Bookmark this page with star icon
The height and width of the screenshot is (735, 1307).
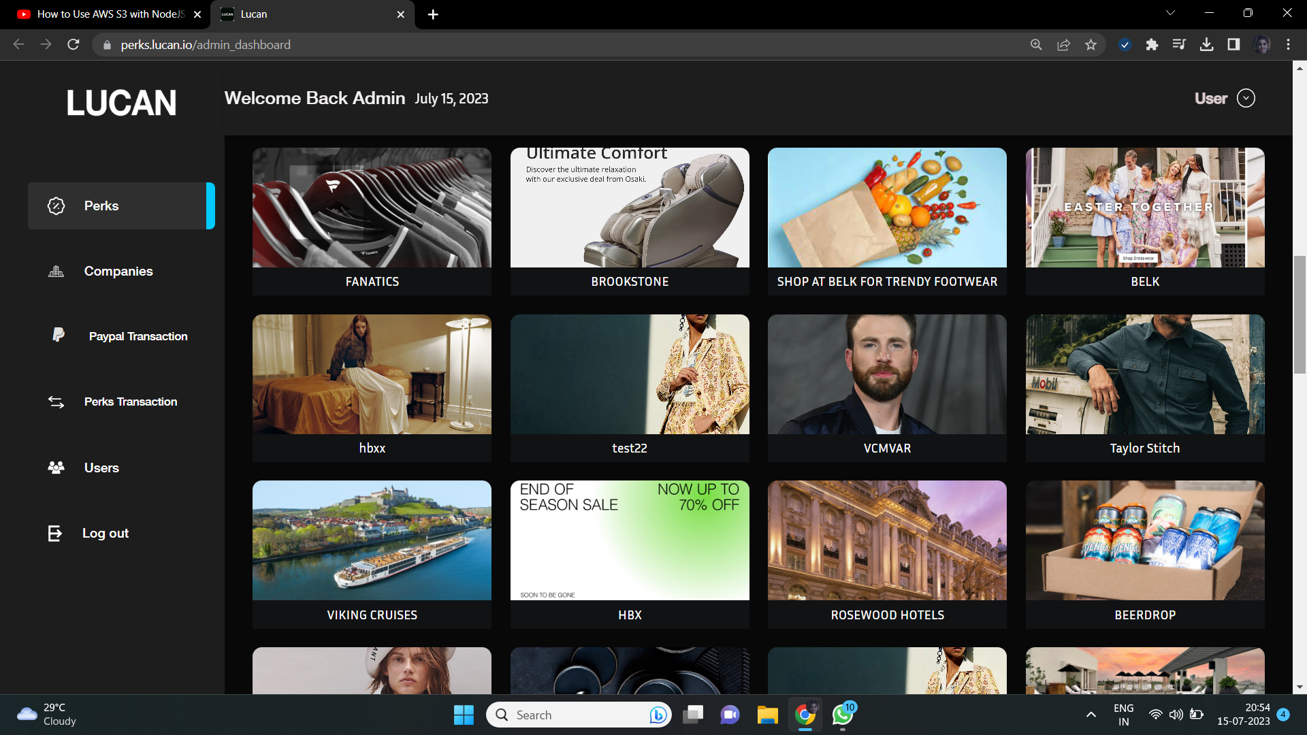click(x=1091, y=44)
